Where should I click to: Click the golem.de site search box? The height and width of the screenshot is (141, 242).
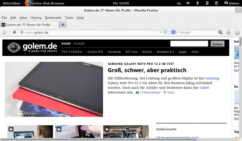tap(189, 44)
